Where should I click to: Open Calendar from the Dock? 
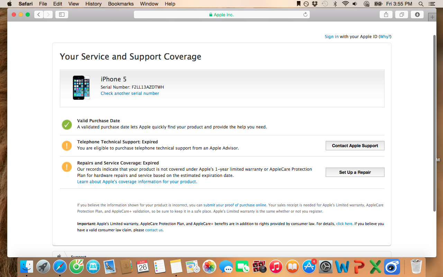[x=143, y=267]
